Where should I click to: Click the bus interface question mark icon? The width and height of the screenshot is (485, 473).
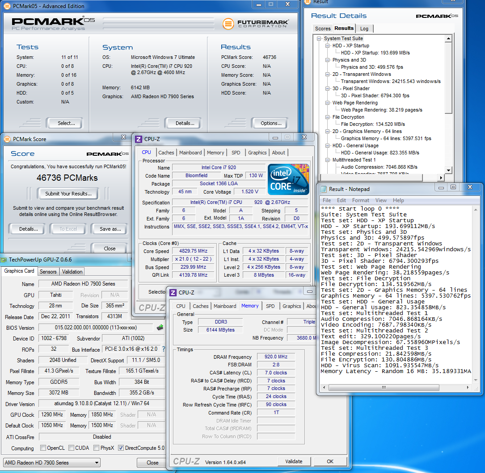click(164, 349)
